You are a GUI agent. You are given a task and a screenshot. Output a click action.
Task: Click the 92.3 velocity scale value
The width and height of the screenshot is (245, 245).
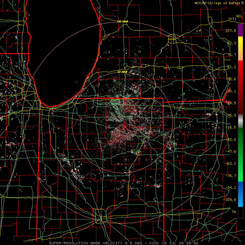click(232, 43)
